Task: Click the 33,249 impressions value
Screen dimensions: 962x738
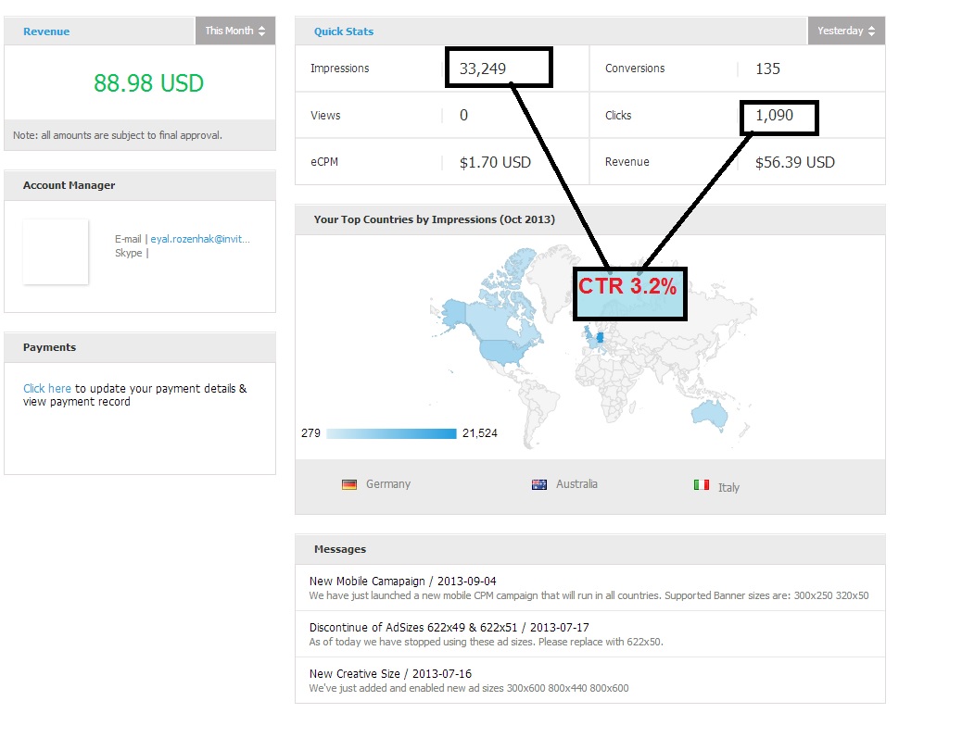Action: [483, 68]
